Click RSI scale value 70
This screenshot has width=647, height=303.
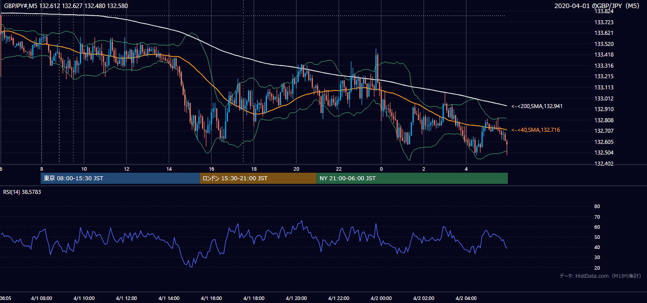597,217
